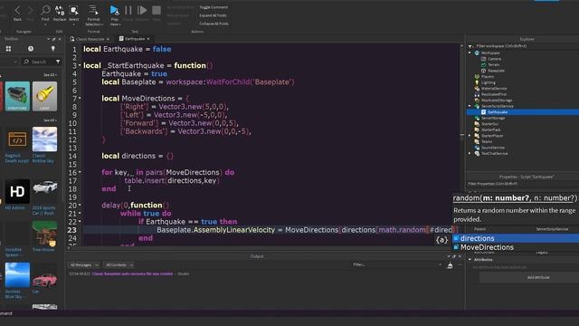Click the Output Filter field
This screenshot has width=579, height=326.
397,264
